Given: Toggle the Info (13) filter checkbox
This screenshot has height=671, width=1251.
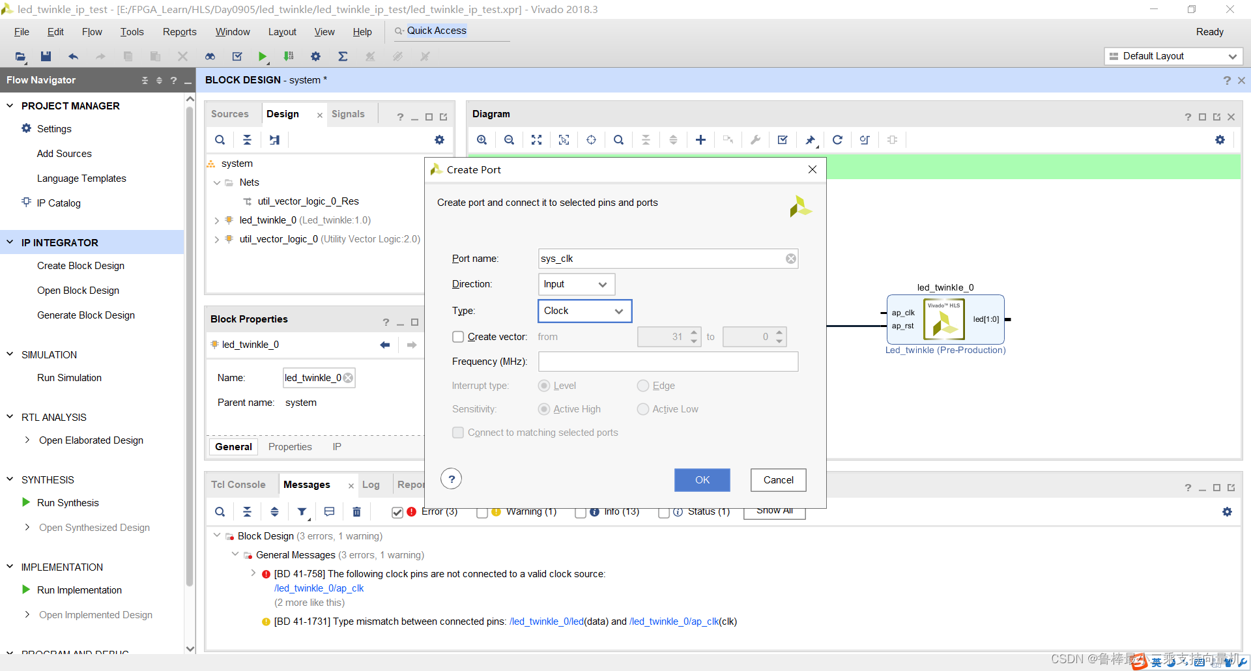Looking at the screenshot, I should 581,513.
